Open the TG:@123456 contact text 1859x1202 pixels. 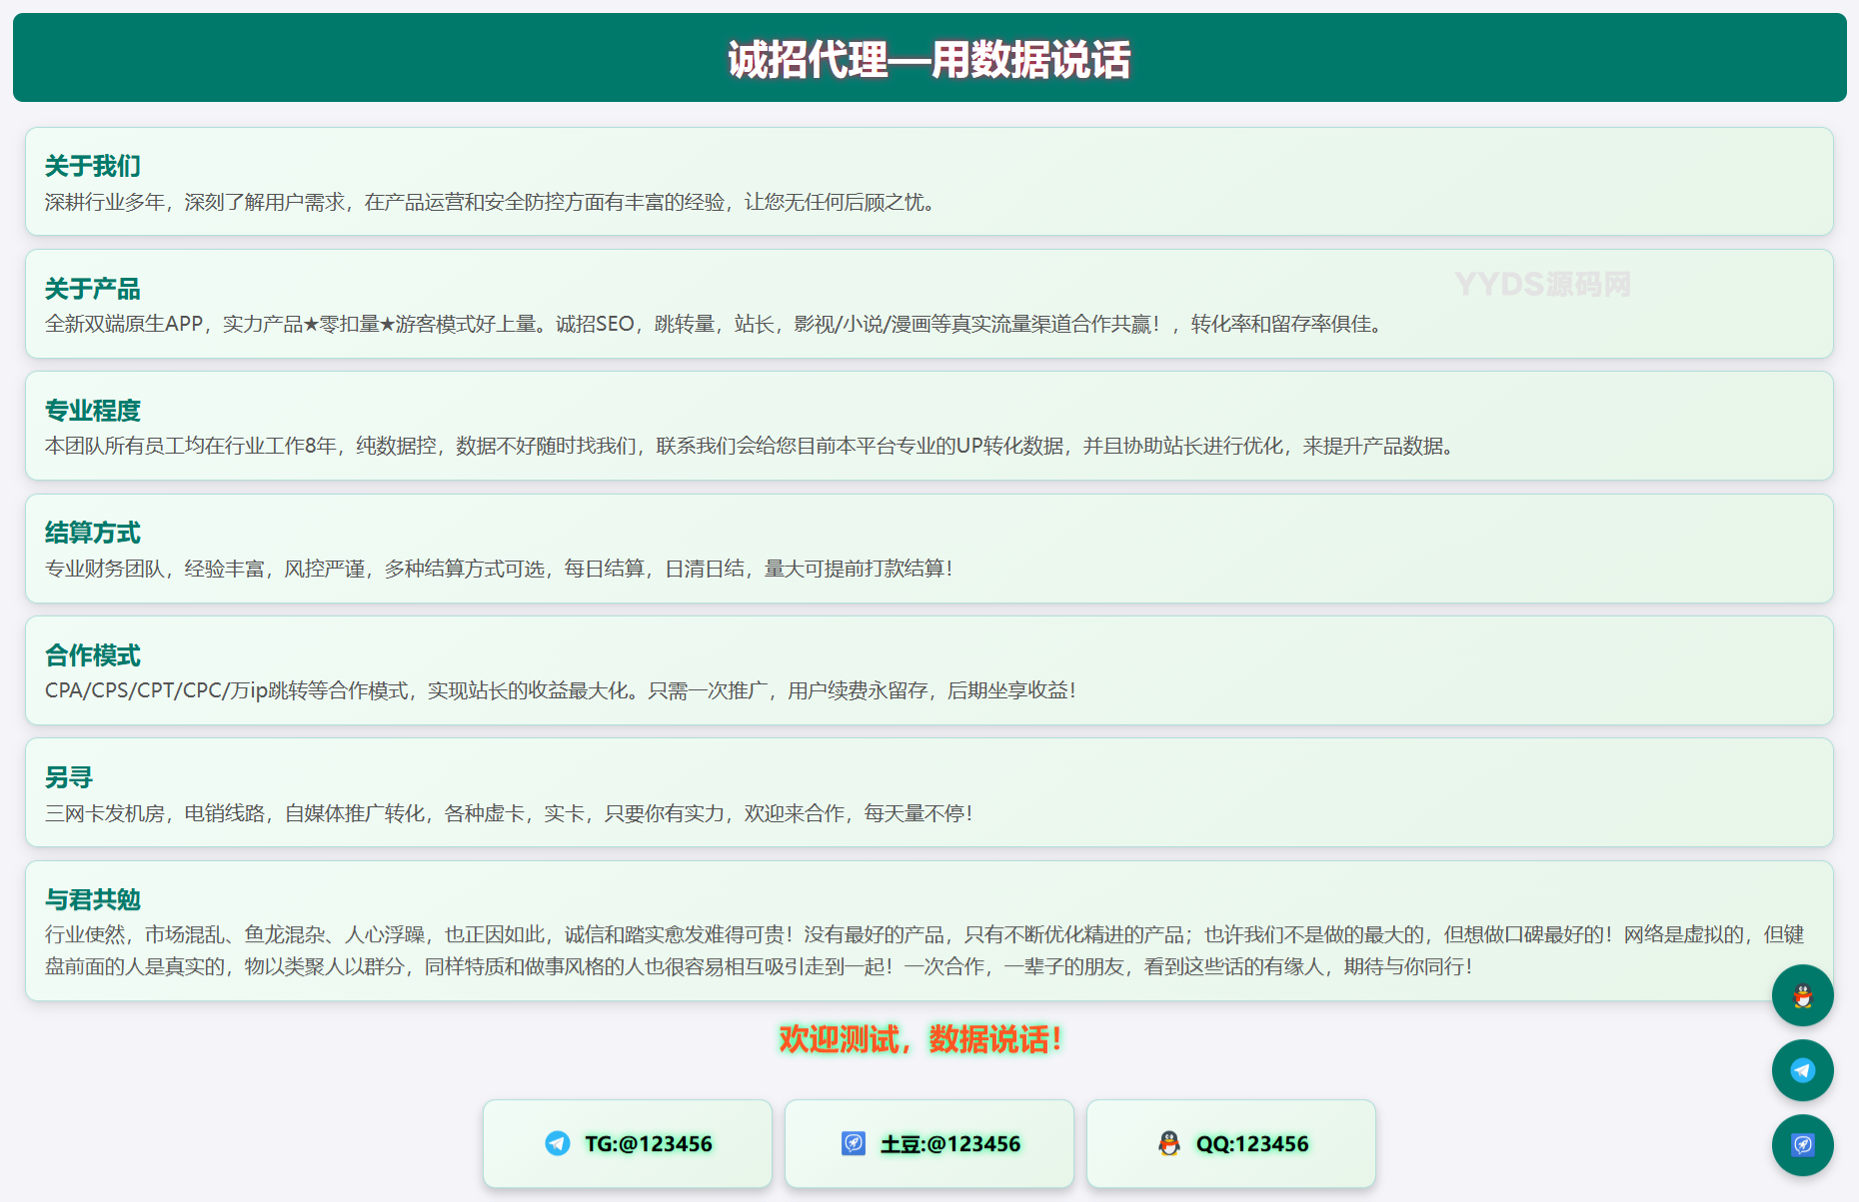point(648,1144)
